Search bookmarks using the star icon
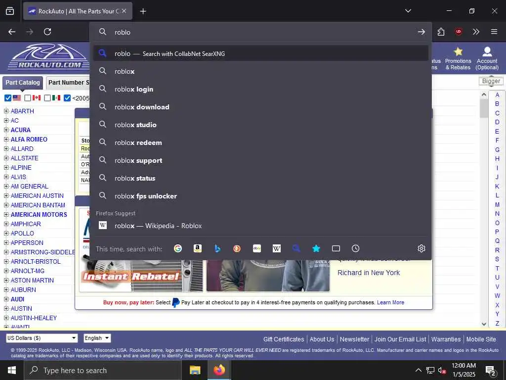This screenshot has height=380, width=506. click(316, 248)
